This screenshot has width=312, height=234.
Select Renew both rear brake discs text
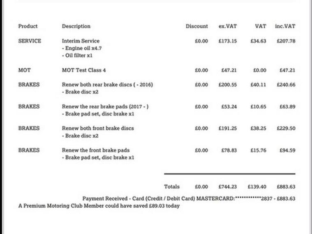coord(107,85)
